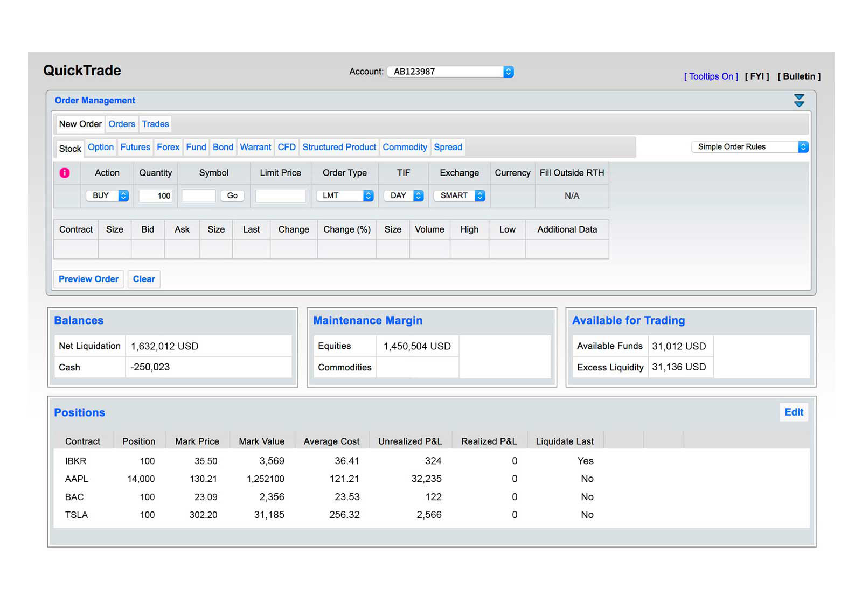Viewport: 862px width, 603px height.
Task: Open the Simple Order Rules dropdown
Action: coord(749,146)
